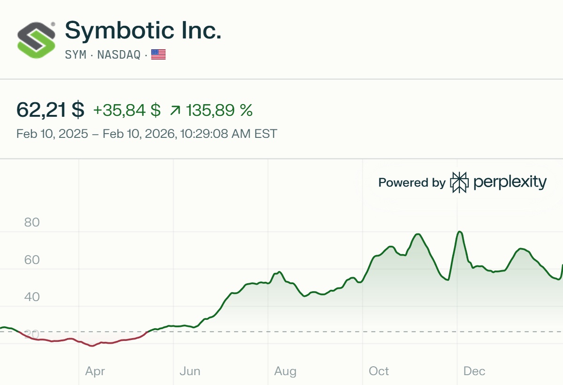Click the perplexity wordmark text

pos(510,182)
